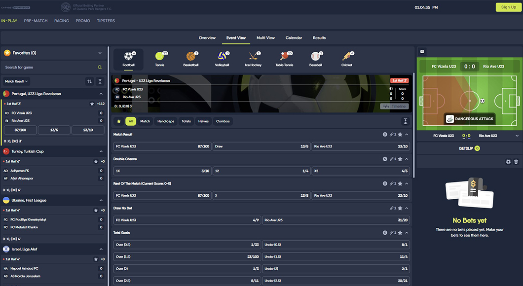The width and height of the screenshot is (523, 286).
Task: Click the betslip trash delete icon
Action: click(516, 162)
